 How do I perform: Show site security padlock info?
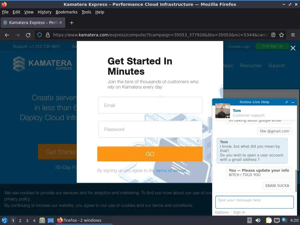(x=48, y=35)
